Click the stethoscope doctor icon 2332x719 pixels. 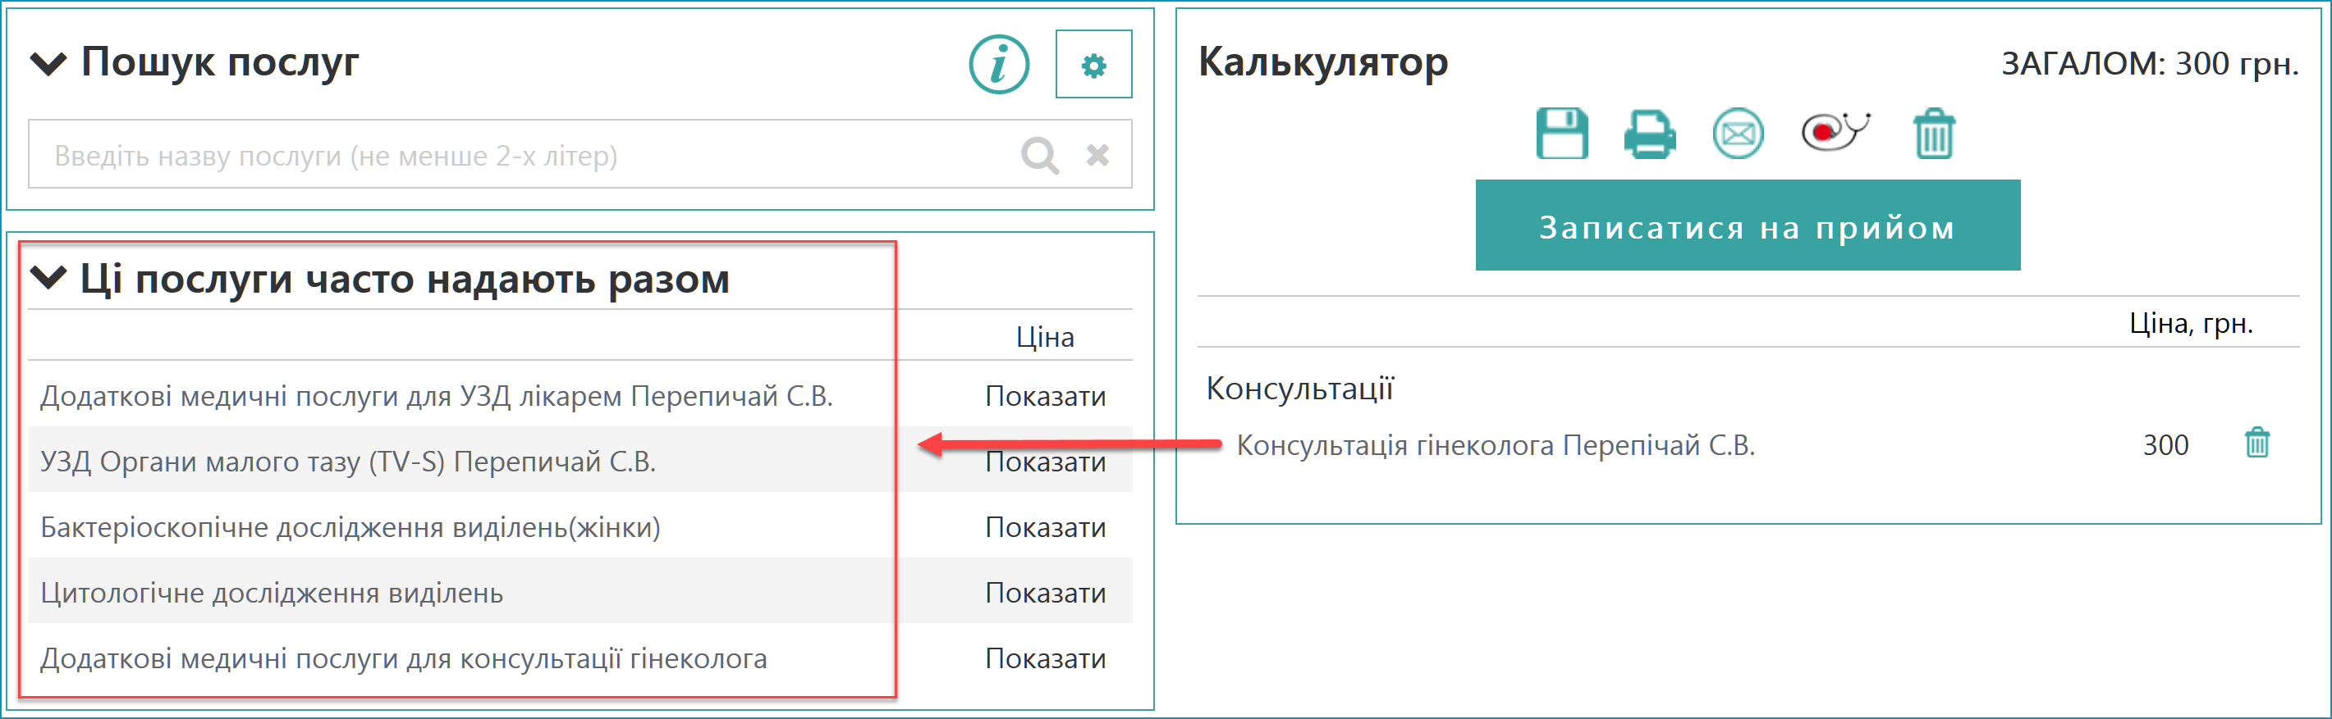pyautogui.click(x=1835, y=132)
